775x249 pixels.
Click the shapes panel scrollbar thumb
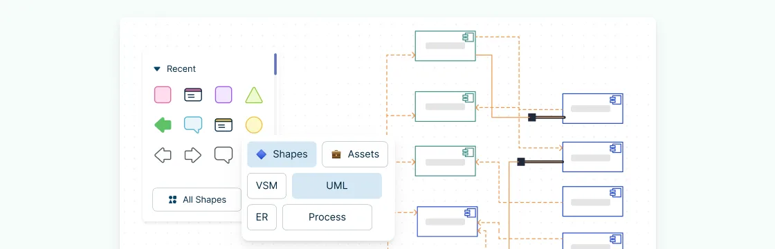(275, 64)
